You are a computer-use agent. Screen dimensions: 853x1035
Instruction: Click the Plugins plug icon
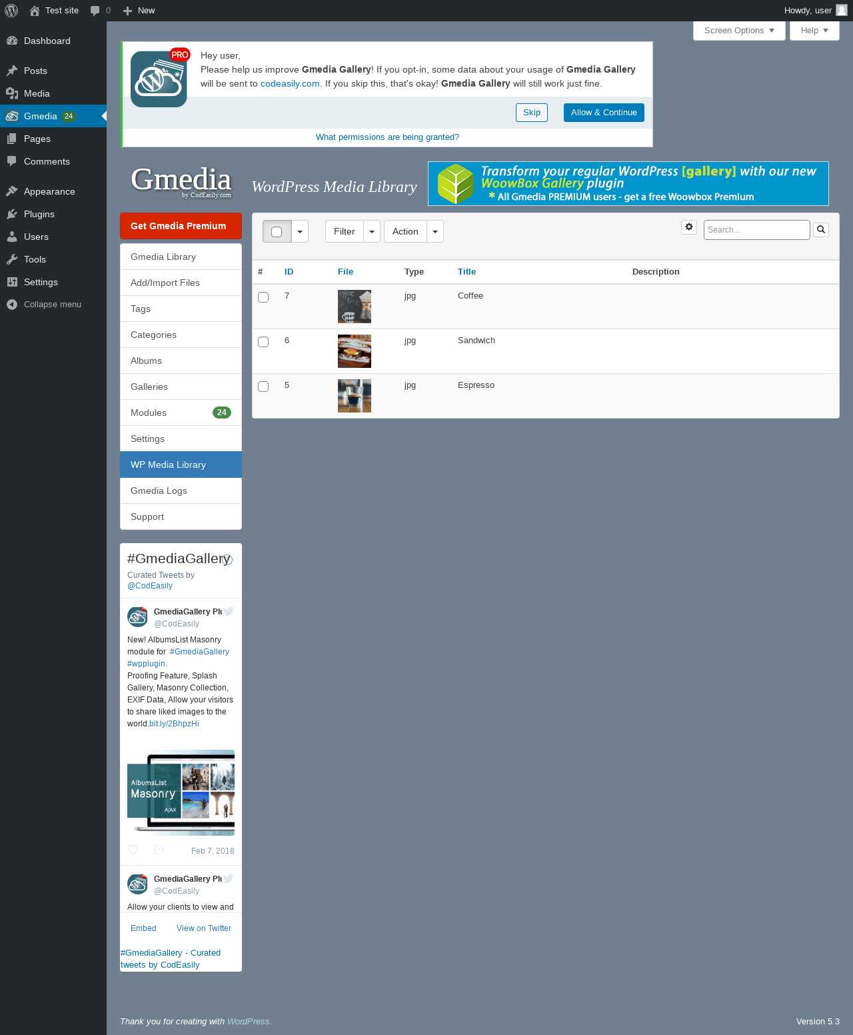click(12, 214)
